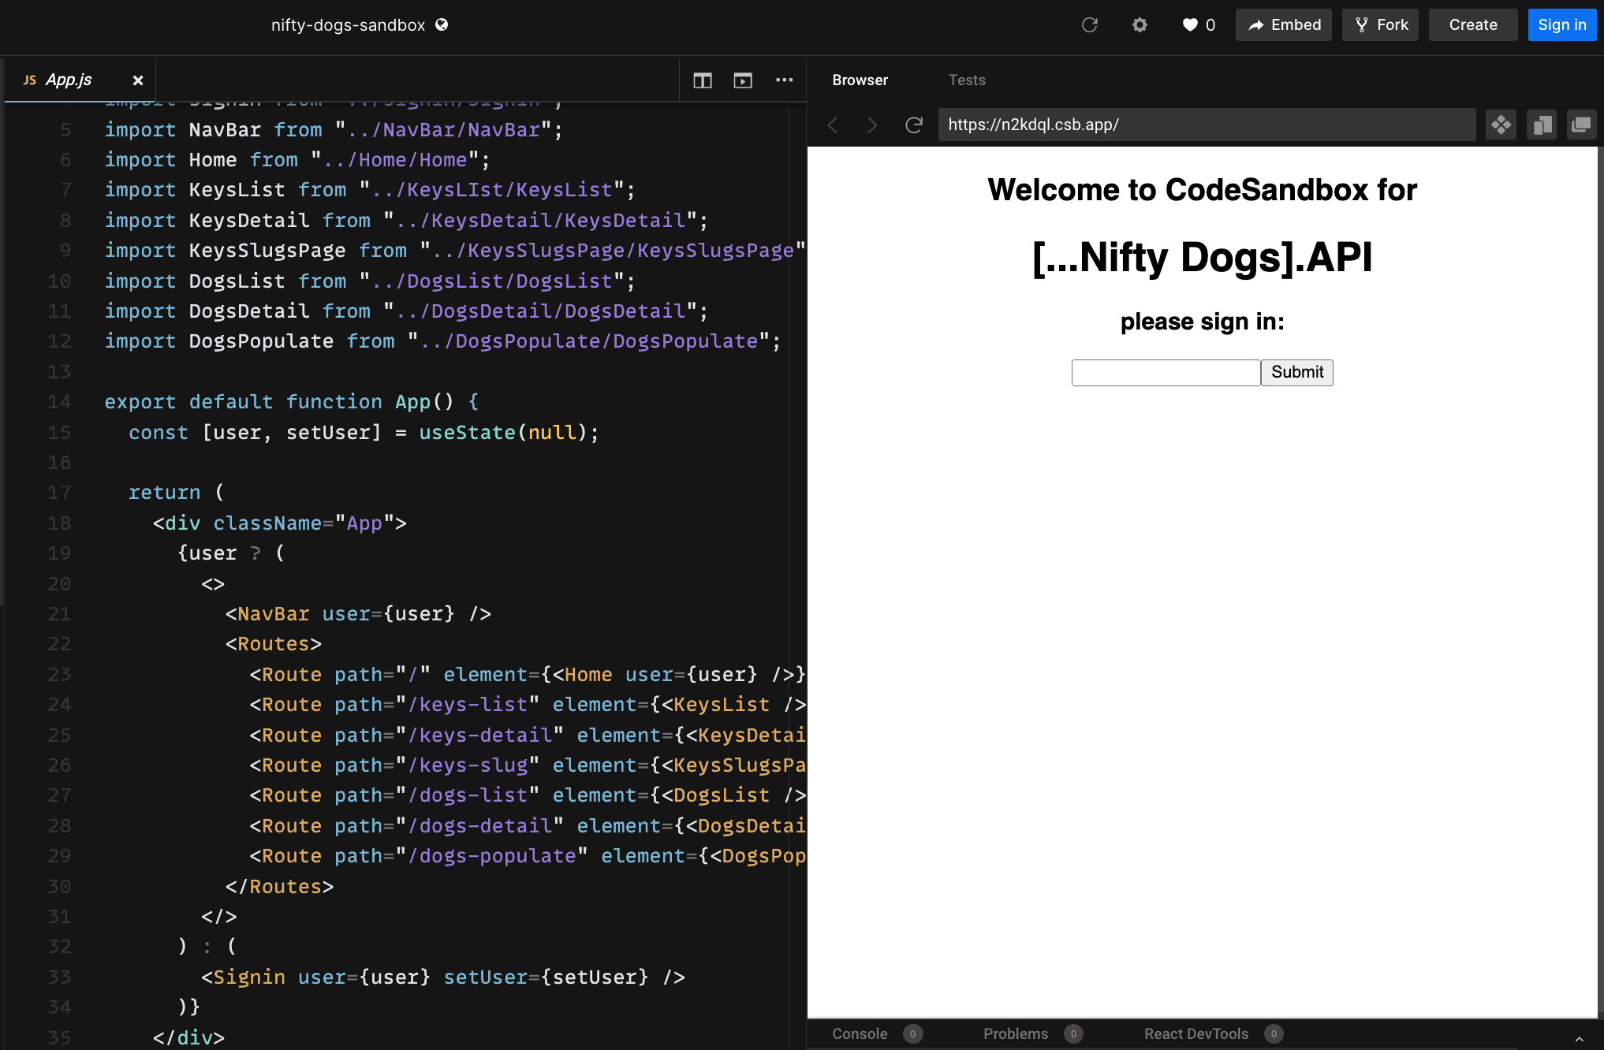This screenshot has width=1604, height=1050.
Task: Switch to the Tests tab
Action: [967, 80]
